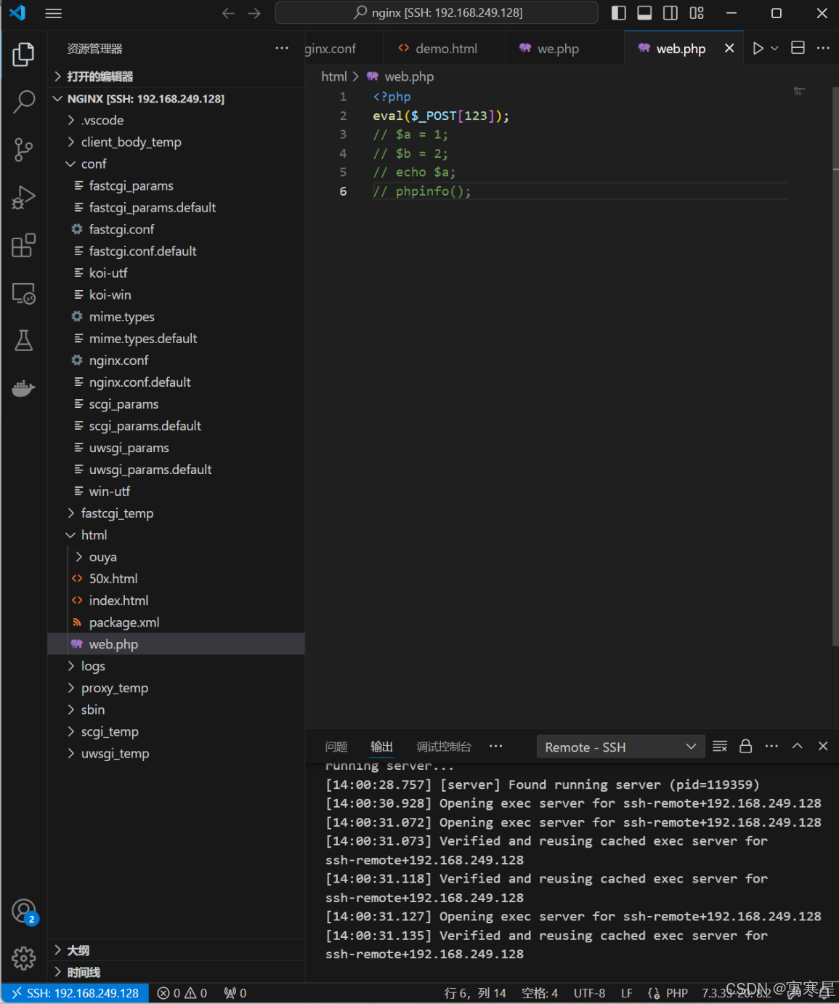Screen dimensions: 839x1004
Task: Go forward with the right arrow
Action: (254, 13)
